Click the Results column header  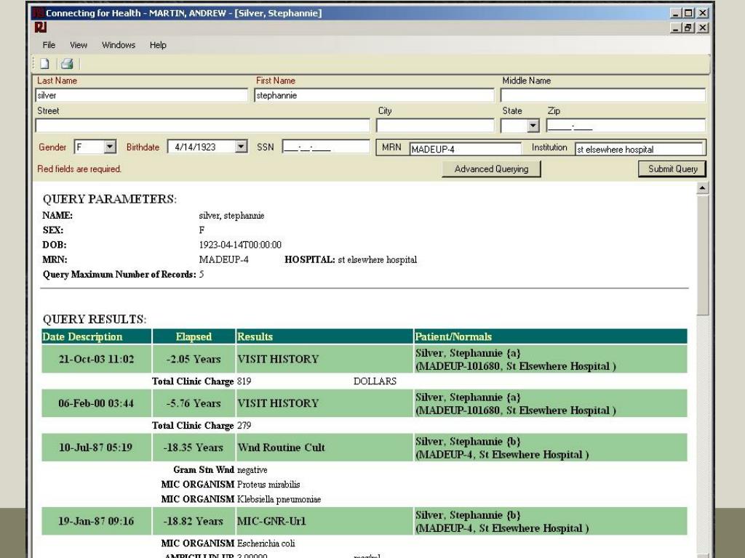pyautogui.click(x=324, y=336)
